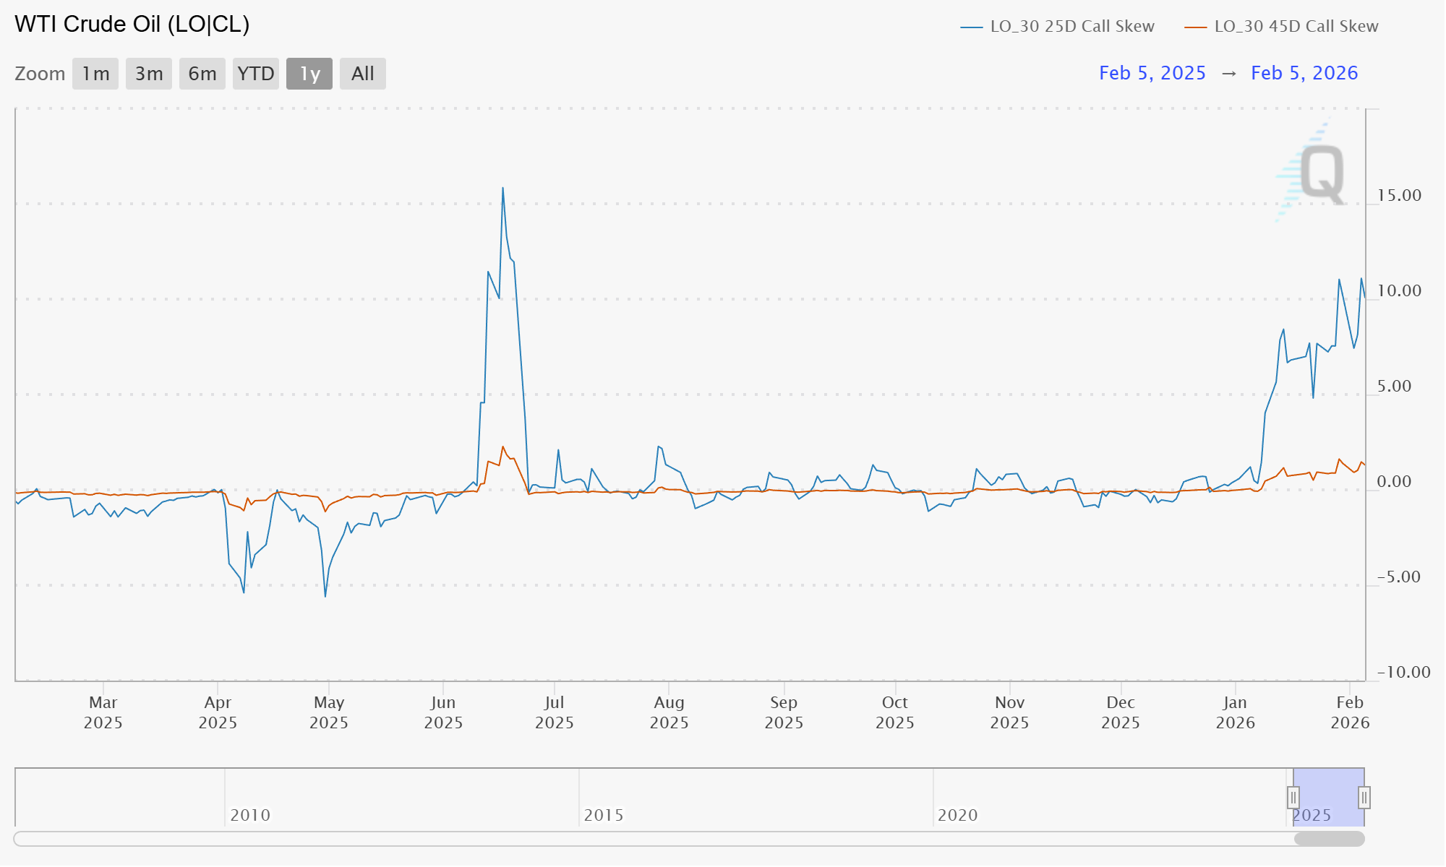Viewport: 1446px width, 867px height.
Task: Edit the Feb 5, 2025 start date
Action: point(1152,73)
